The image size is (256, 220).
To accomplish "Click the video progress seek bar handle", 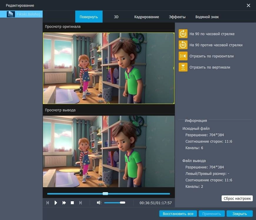I will point(105,194).
